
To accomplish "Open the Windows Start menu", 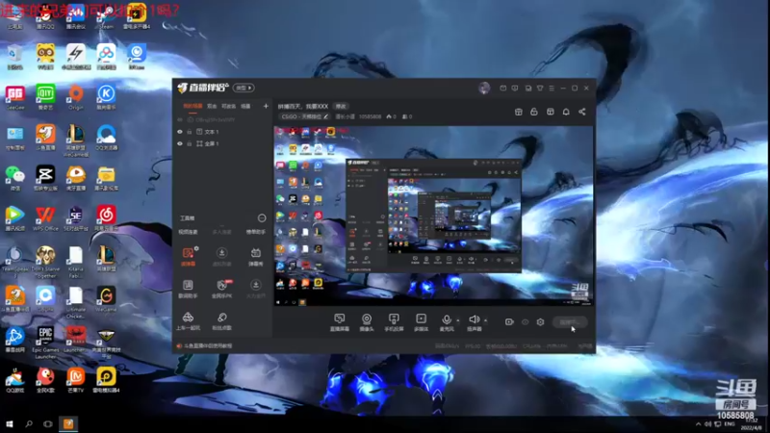I will click(x=10, y=423).
